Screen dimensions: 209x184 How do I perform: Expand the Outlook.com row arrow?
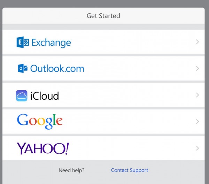198,69
